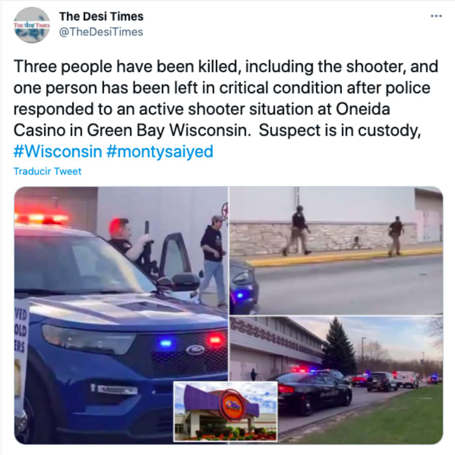
Task: Click the red roof light bar
Action: coord(42,218)
